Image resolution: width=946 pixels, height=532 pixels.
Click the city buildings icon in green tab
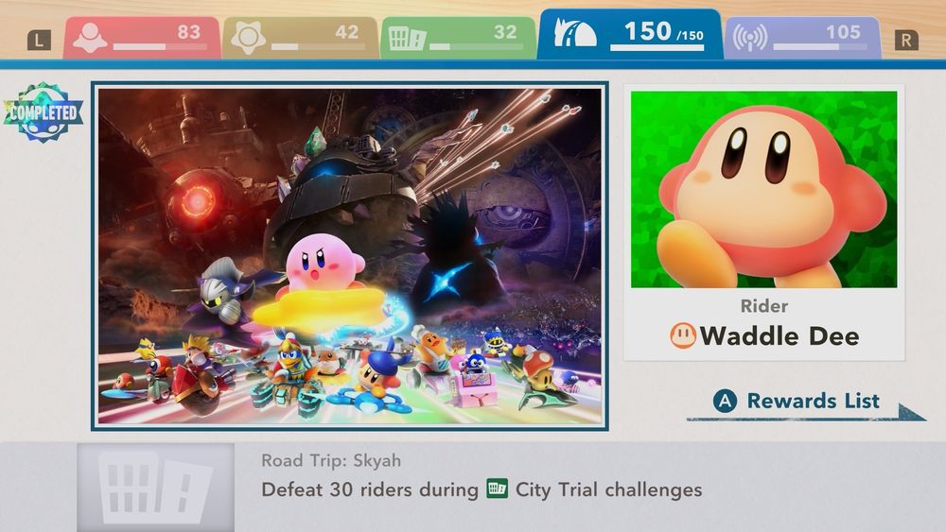coord(407,39)
